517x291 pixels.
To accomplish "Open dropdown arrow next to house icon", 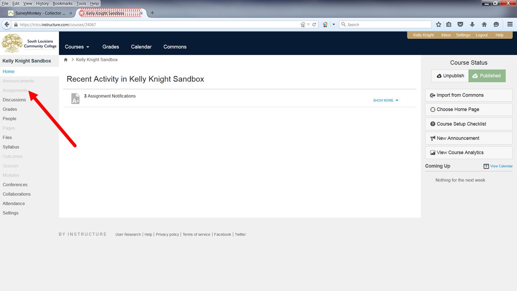I will tap(334, 25).
